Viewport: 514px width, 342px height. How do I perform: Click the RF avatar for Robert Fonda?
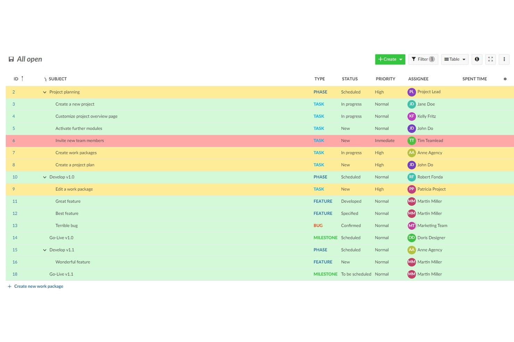pyautogui.click(x=412, y=177)
